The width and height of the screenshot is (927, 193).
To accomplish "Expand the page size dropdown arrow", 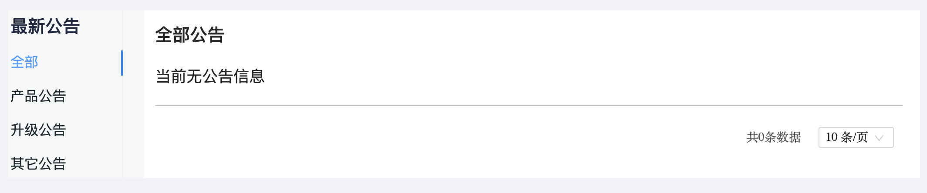I will tap(879, 138).
